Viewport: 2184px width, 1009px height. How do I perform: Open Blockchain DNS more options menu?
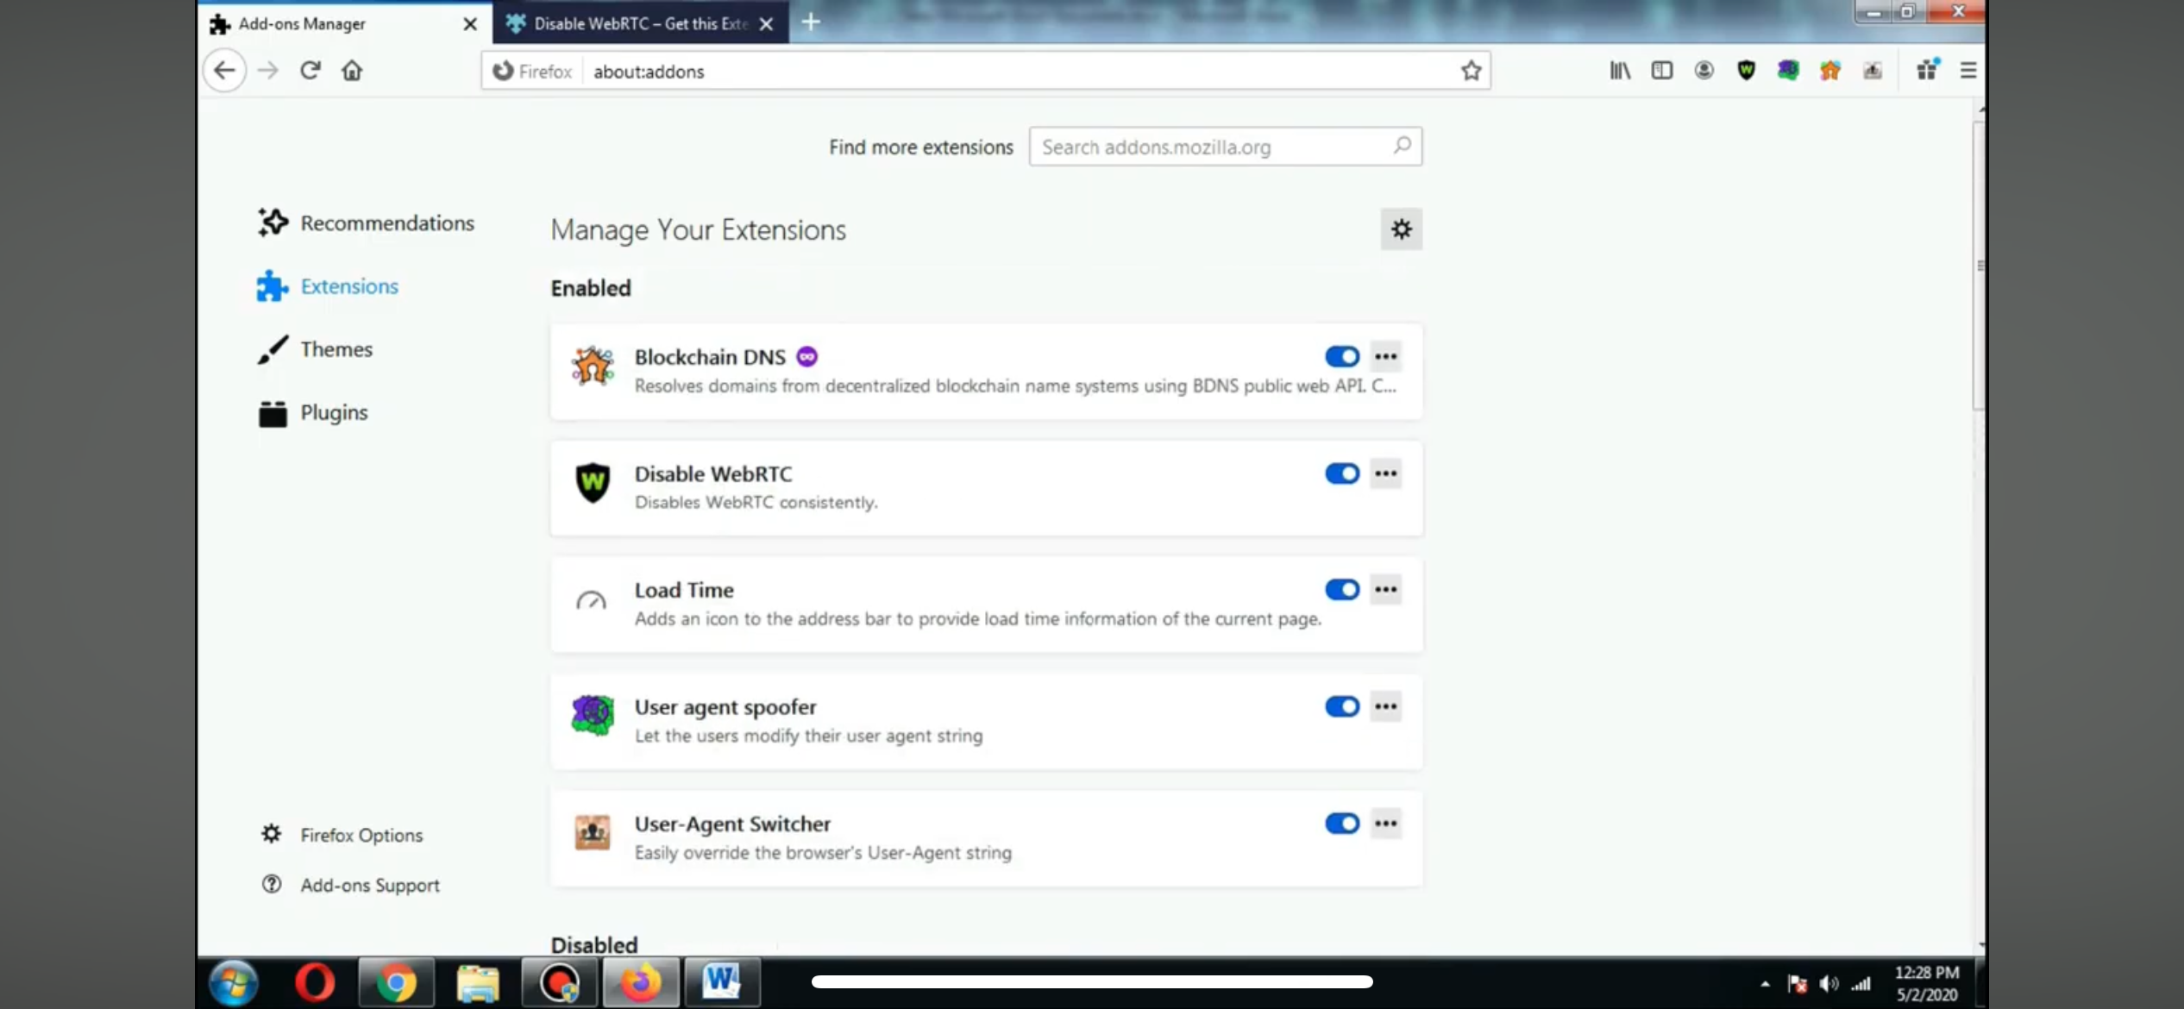coord(1386,356)
